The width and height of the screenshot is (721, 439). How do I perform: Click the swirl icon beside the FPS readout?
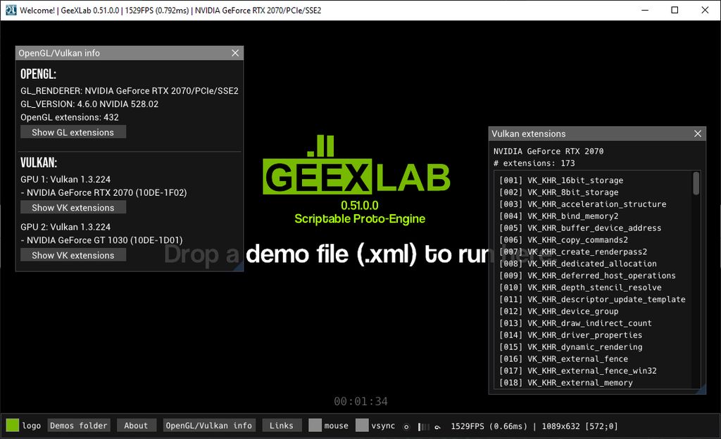pyautogui.click(x=437, y=427)
